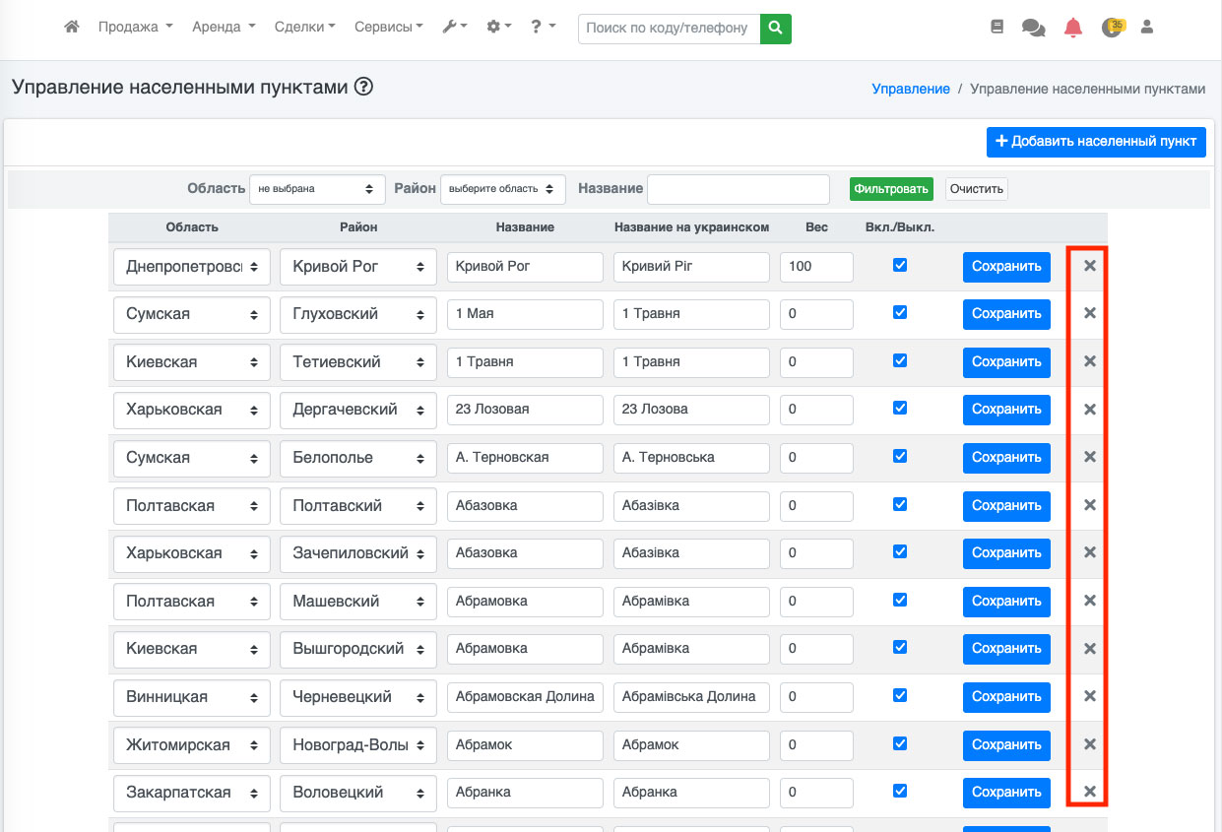This screenshot has height=832, width=1222.
Task: Open the Область filter dropdown
Action: coord(317,189)
